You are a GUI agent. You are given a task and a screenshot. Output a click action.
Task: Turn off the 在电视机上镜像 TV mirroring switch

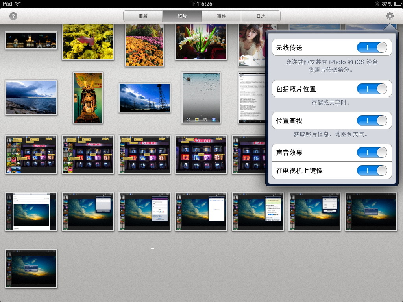(x=372, y=171)
